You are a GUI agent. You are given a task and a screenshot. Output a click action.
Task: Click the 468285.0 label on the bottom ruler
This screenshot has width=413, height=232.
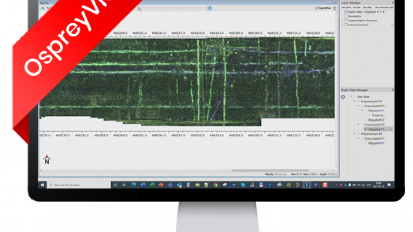tap(101, 135)
